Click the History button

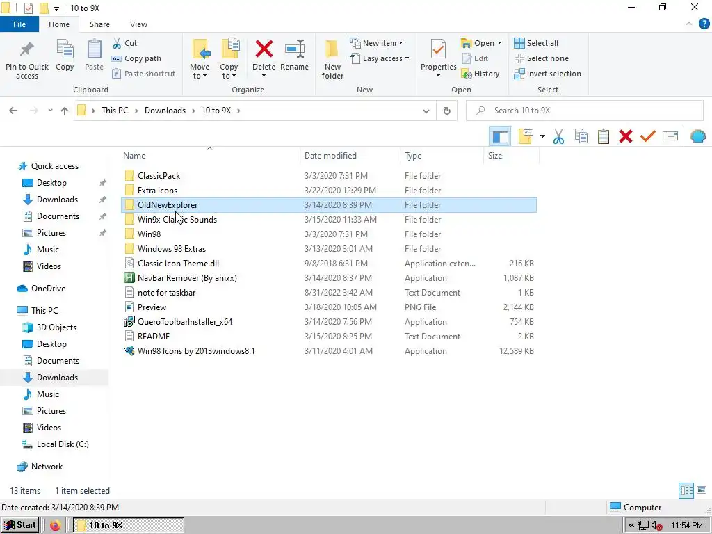[x=480, y=74]
